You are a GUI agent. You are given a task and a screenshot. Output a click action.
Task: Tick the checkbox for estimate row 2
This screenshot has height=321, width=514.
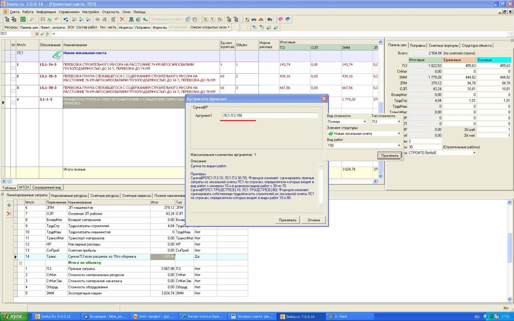click(x=13, y=79)
